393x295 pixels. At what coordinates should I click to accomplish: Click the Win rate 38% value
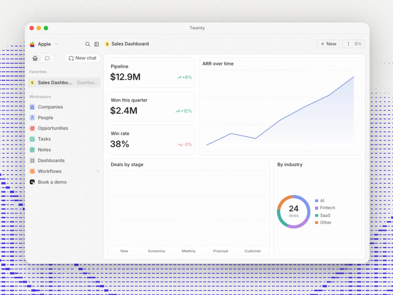[x=120, y=144]
